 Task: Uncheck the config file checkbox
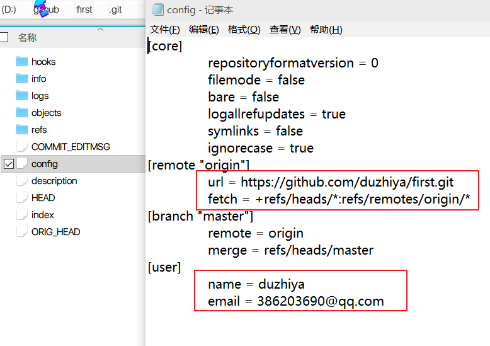[9, 164]
